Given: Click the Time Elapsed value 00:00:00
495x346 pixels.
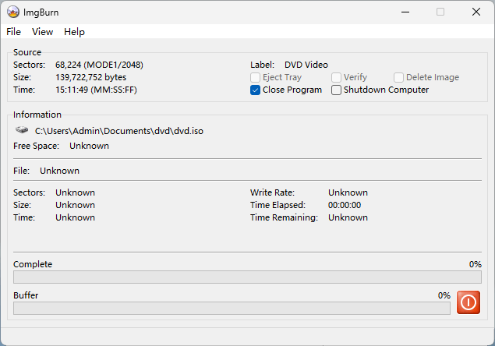Looking at the screenshot, I should point(345,205).
